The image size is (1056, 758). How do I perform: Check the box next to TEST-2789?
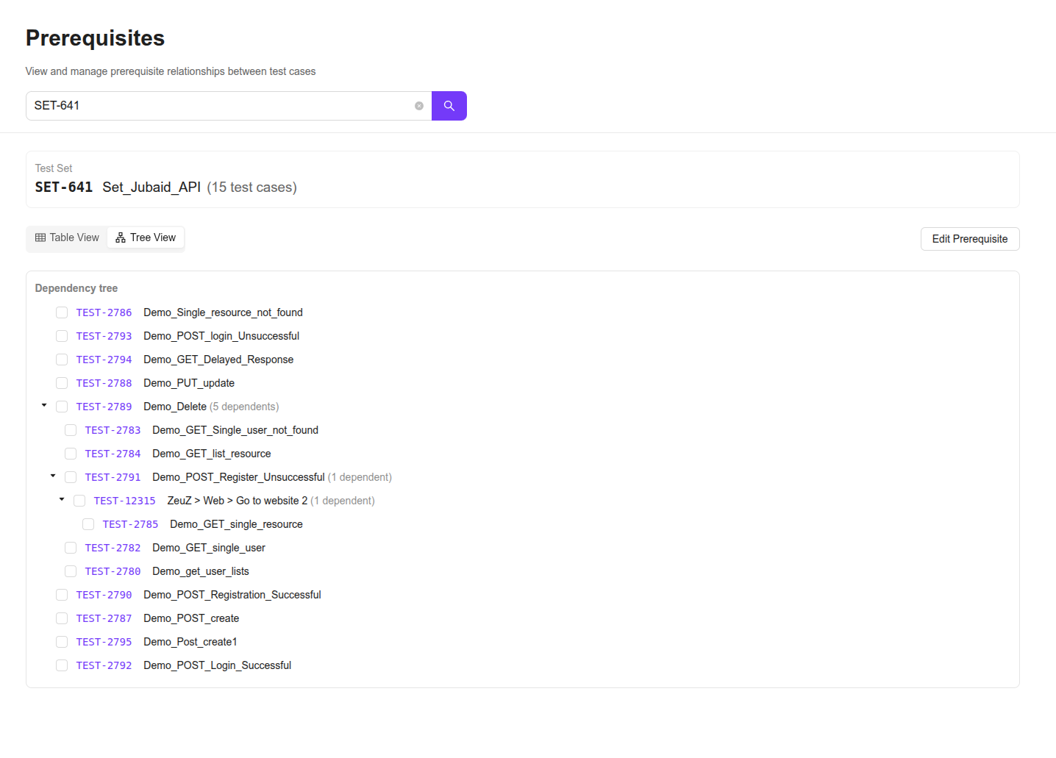pos(62,407)
